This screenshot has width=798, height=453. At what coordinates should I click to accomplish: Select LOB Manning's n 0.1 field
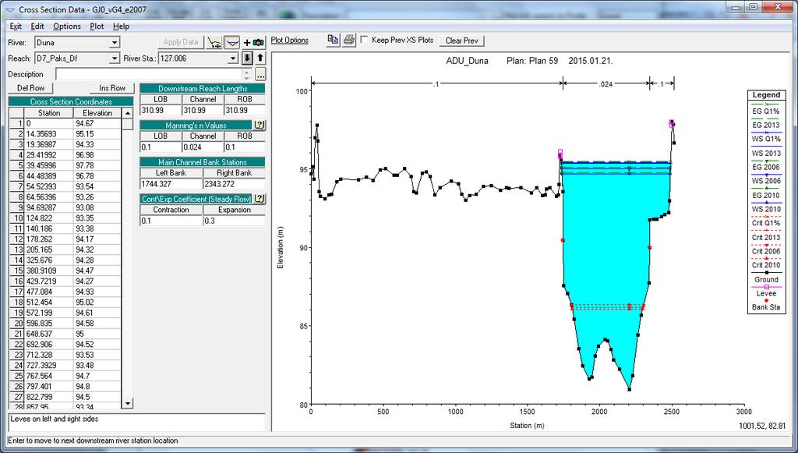click(x=161, y=147)
